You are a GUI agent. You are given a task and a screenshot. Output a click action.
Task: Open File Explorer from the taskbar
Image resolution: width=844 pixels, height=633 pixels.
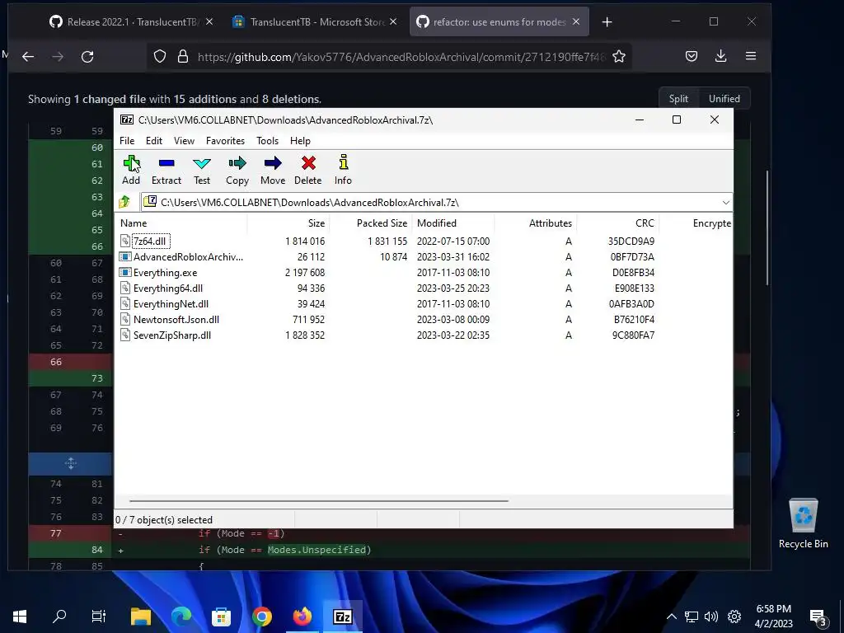(141, 616)
